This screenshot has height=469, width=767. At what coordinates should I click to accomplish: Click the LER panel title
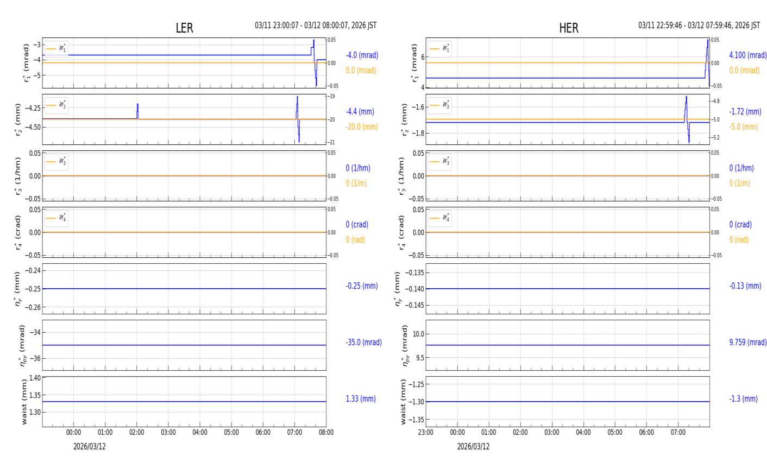[184, 28]
